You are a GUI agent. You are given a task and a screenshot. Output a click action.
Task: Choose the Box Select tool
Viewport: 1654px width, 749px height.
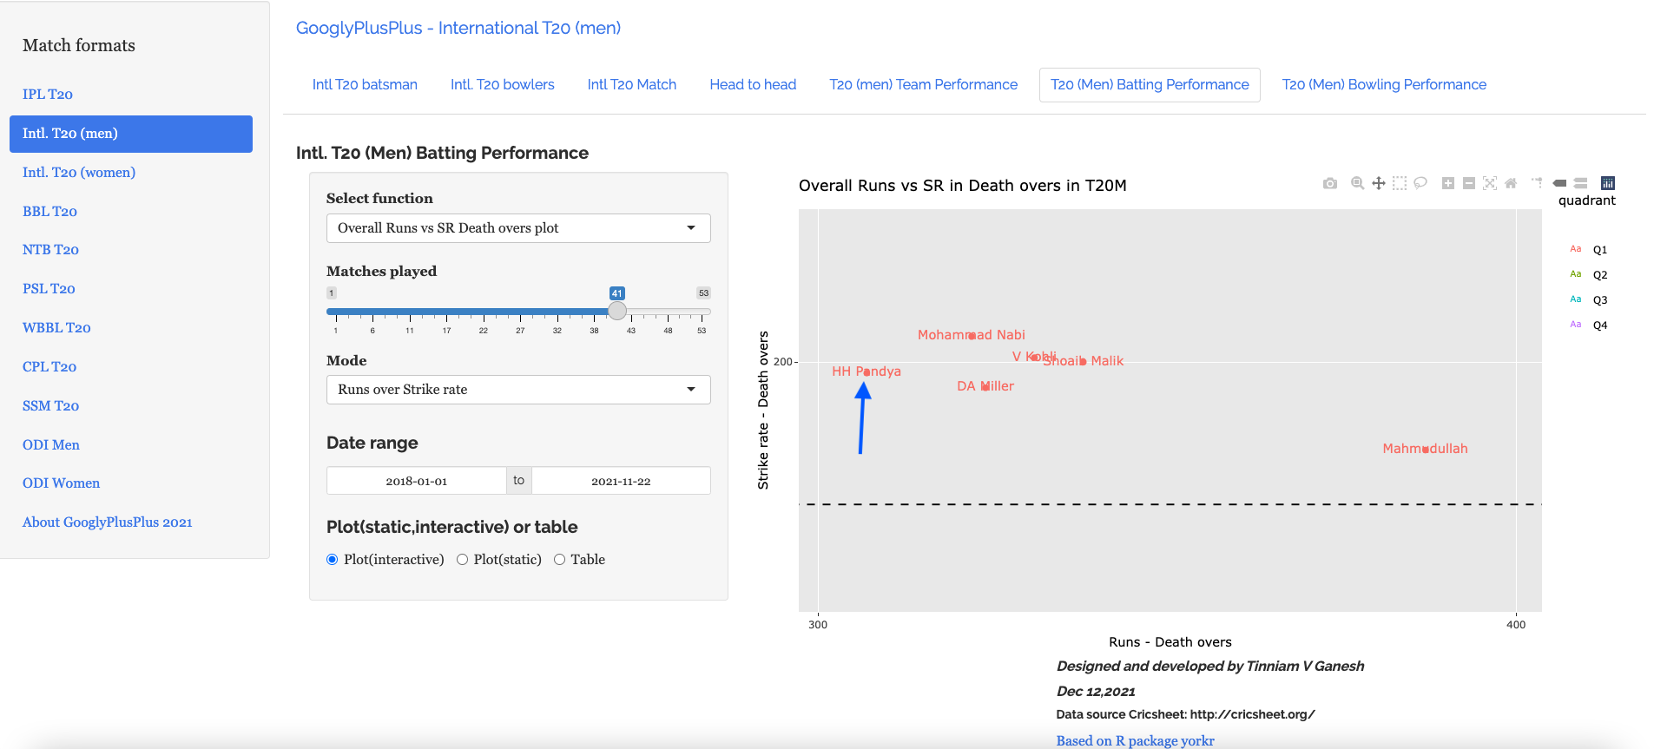pos(1399,183)
